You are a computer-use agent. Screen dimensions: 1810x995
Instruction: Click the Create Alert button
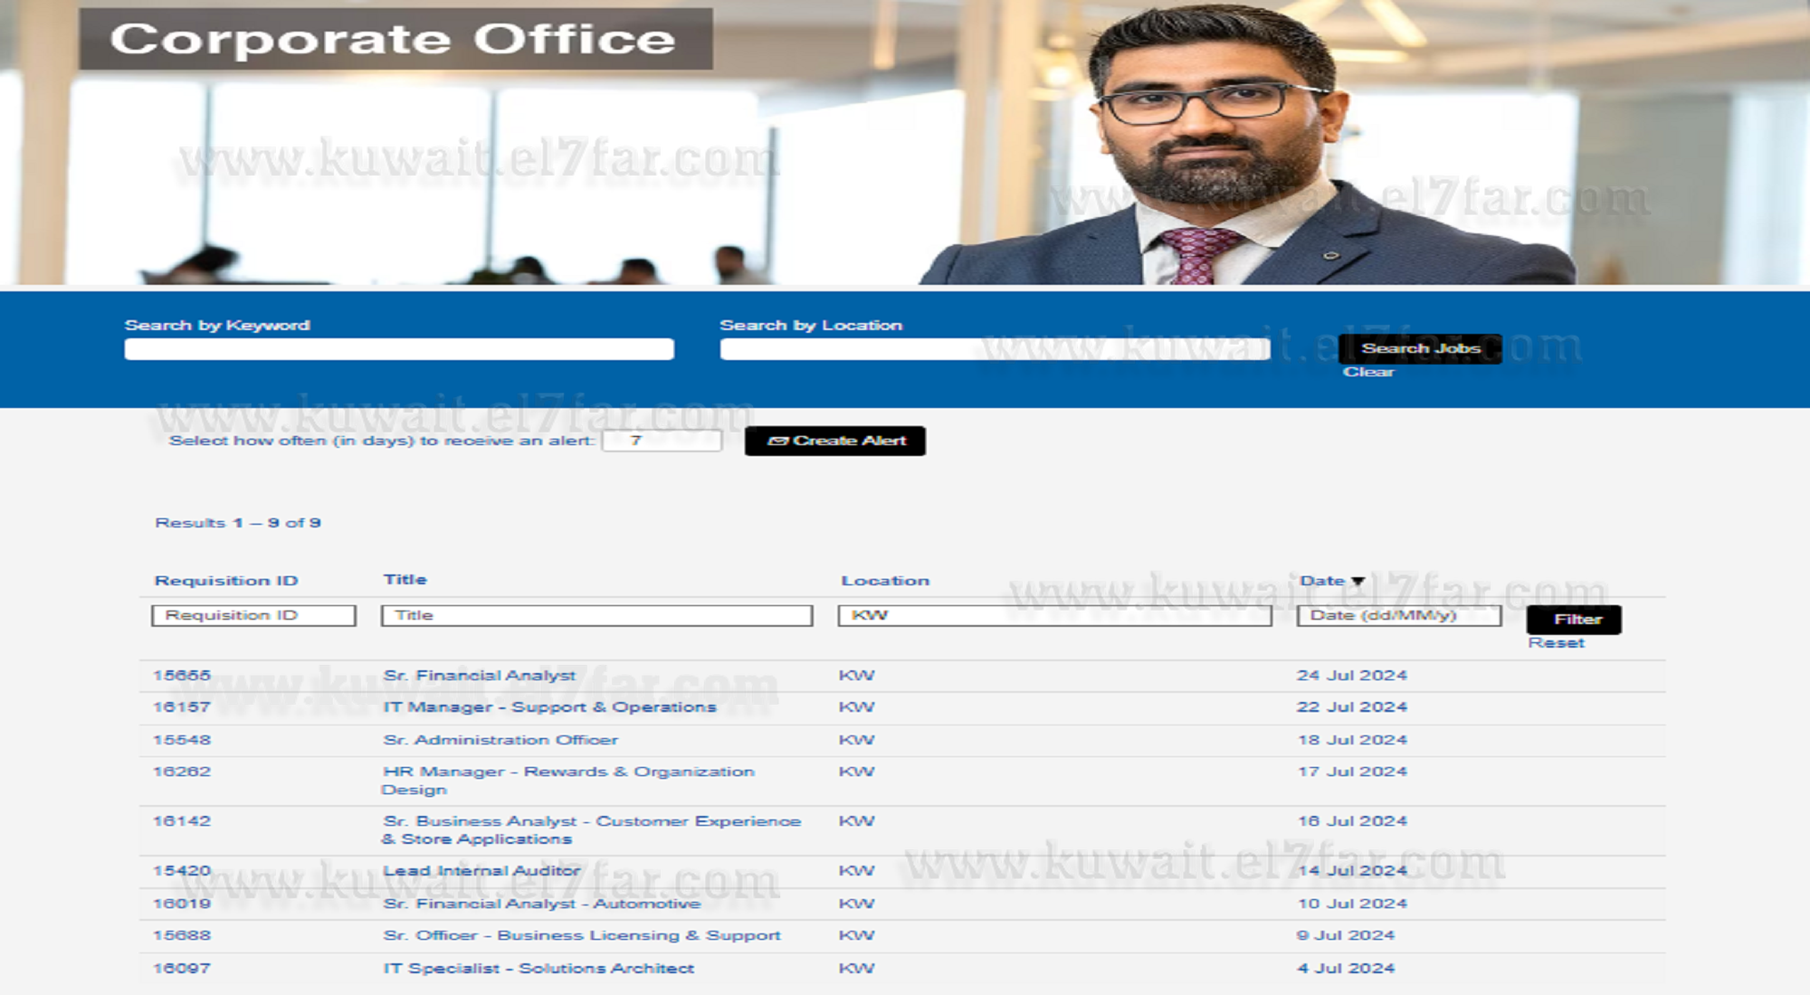[834, 441]
